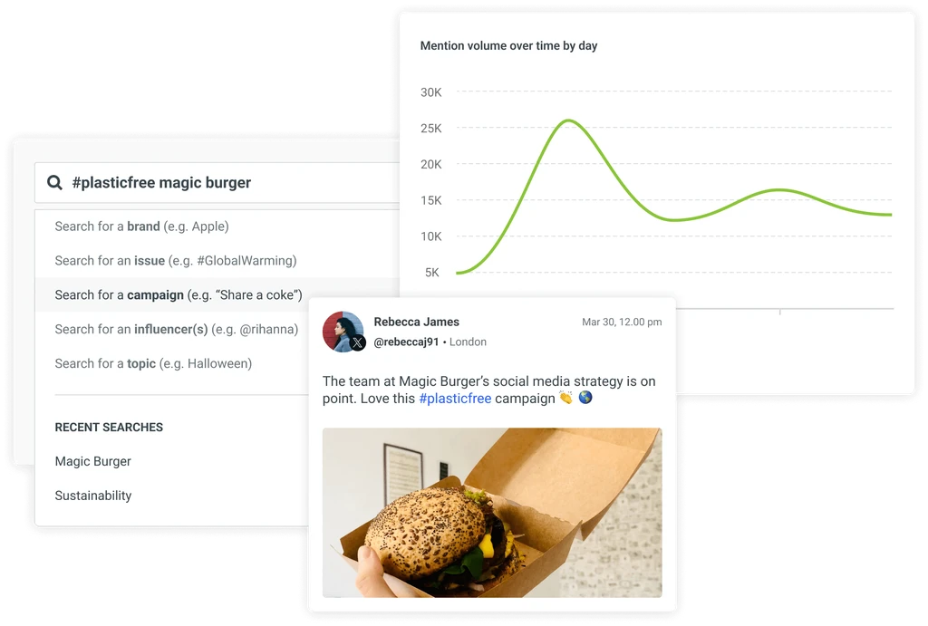928x626 pixels.
Task: Click the Rebecca James author name
Action: click(x=416, y=322)
